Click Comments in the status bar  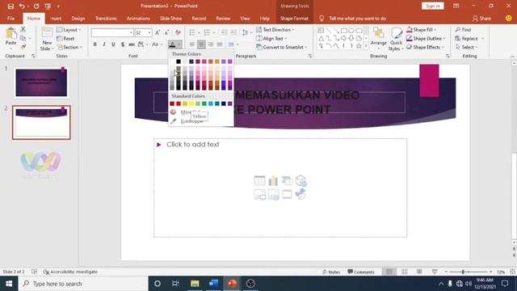coord(361,272)
